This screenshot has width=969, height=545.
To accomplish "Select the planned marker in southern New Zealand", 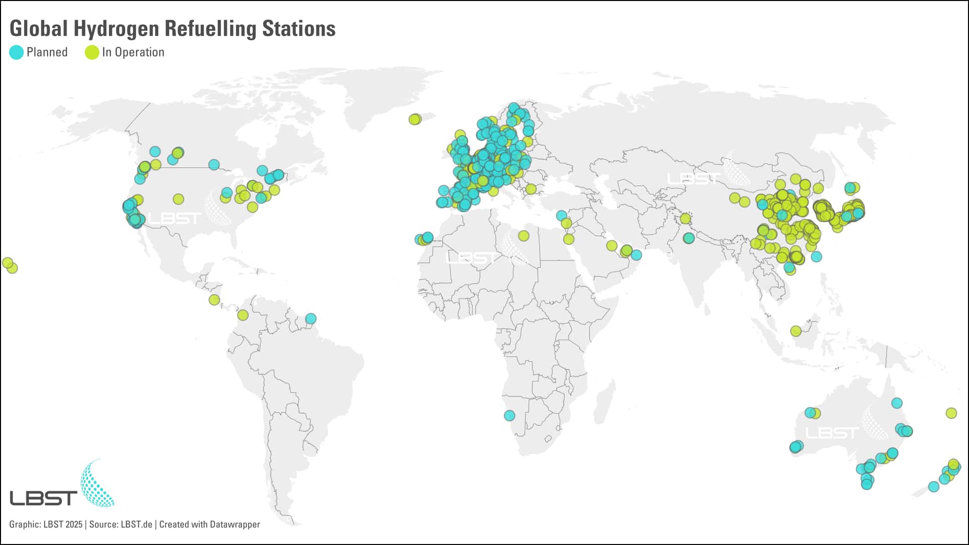I will tap(934, 487).
